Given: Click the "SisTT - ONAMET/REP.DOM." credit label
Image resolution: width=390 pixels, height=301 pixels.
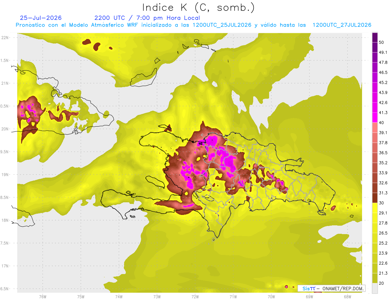Looking at the screenshot, I should 331,288.
